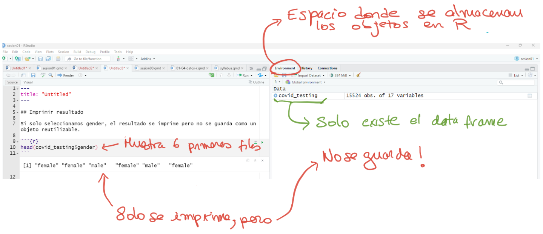
Task: Open the Global Environment dropdown
Action: pyautogui.click(x=306, y=82)
